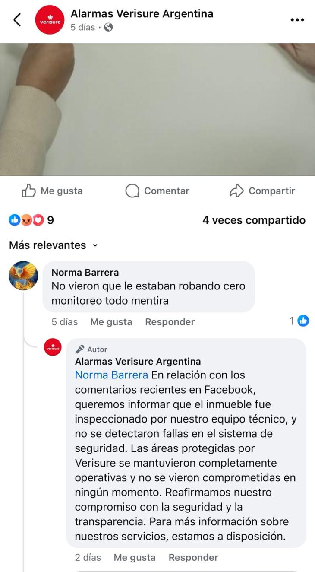Open Norma Barrera's phoenix avatar
This screenshot has height=572, width=315.
23,276
